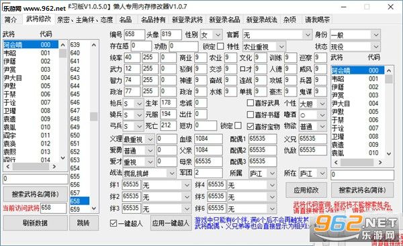
Task: Click the down arrow of the code list scrollbar
Action: click(94, 208)
